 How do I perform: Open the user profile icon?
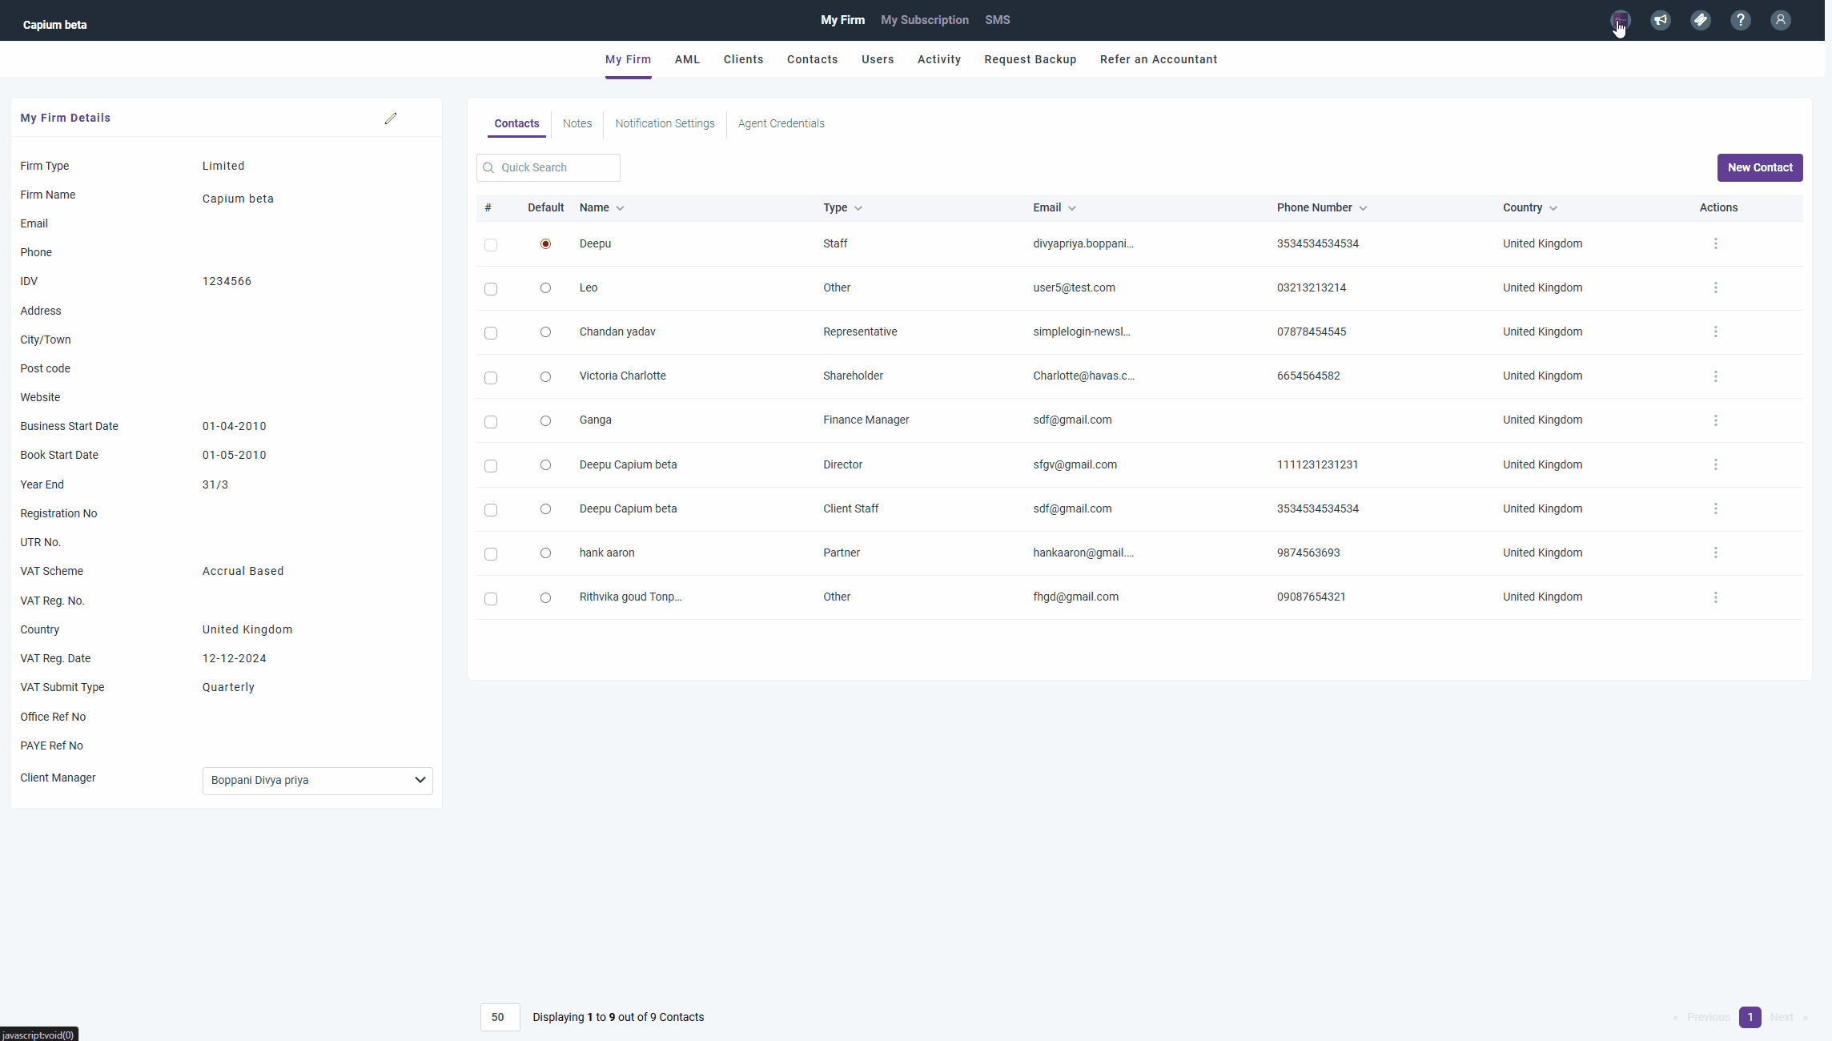(x=1781, y=20)
